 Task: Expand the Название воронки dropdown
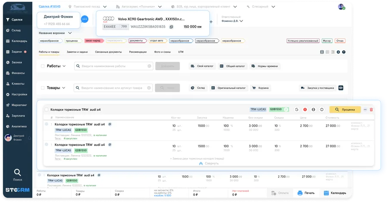point(70,33)
